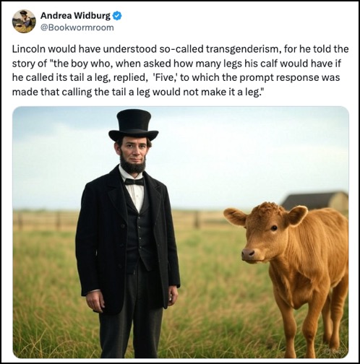360x364 pixels.
Task: Select the tweet line beginning 'Lincoln would'
Action: [x=180, y=49]
